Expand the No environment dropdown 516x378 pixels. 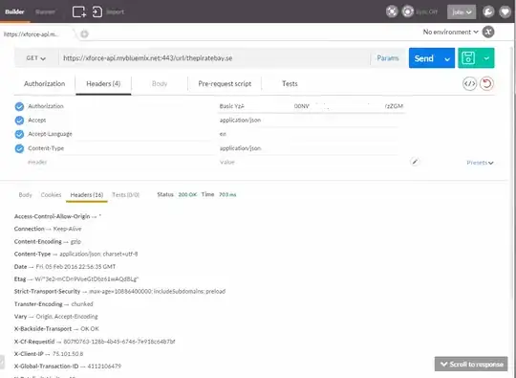[x=450, y=32]
